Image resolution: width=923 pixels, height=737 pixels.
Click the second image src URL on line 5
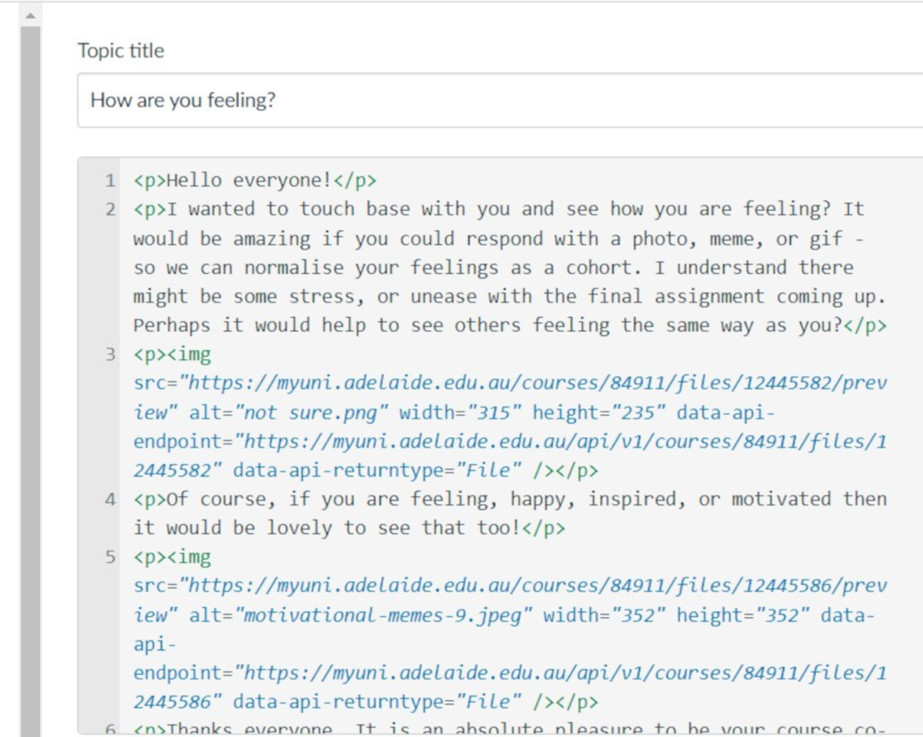pos(531,586)
